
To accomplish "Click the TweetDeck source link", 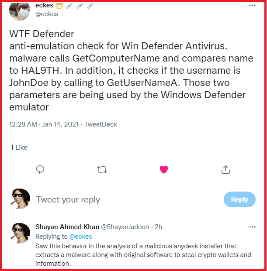I will 101,124.
